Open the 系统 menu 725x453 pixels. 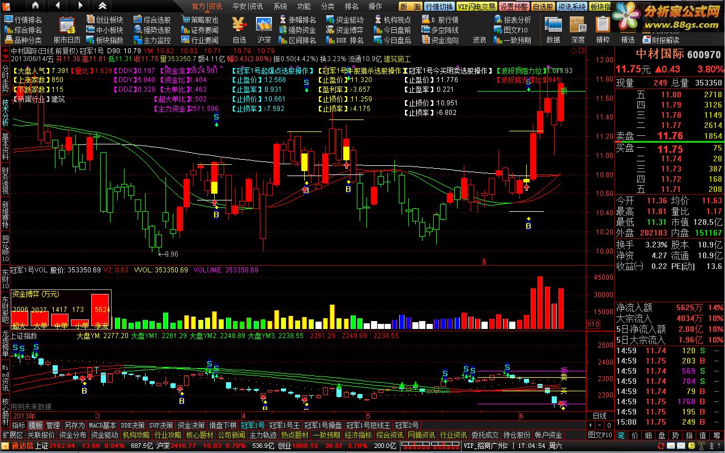click(x=280, y=6)
